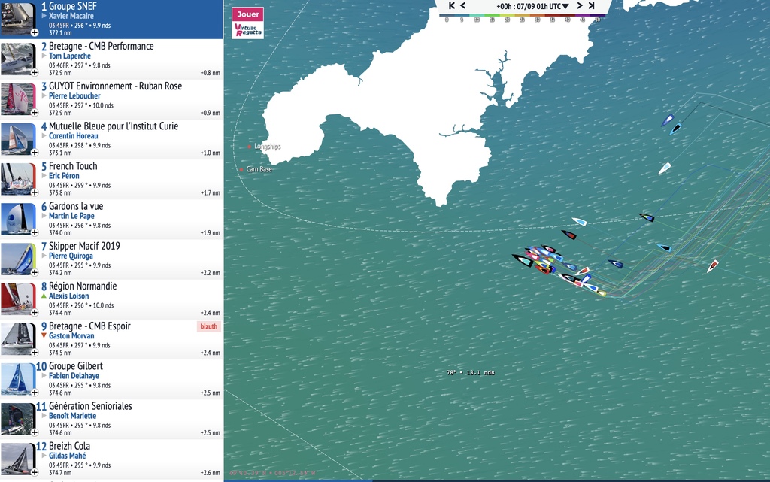Image resolution: width=770 pixels, height=482 pixels.
Task: Open skipper Corentin Horeau's profile
Action: pos(73,136)
